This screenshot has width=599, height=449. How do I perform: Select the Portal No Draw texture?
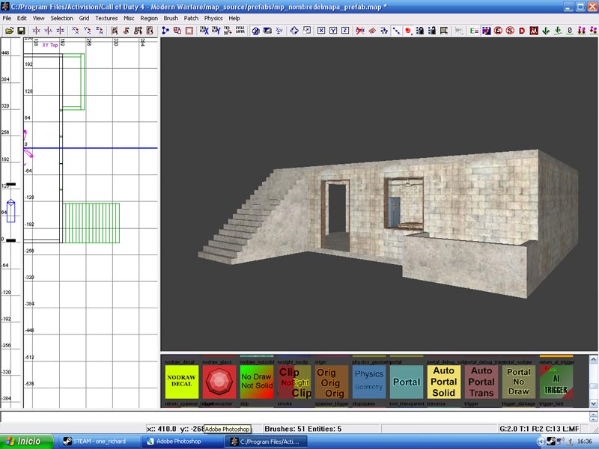519,382
